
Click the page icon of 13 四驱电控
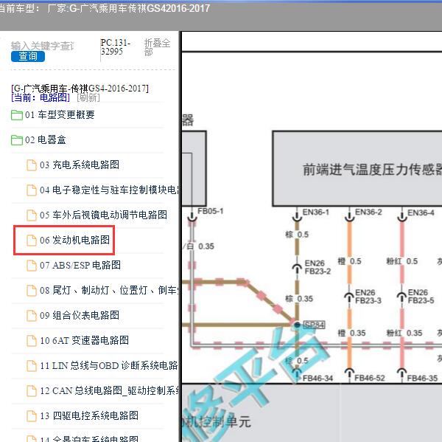click(32, 416)
